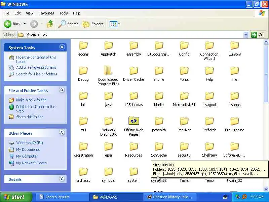Viewport: 269px width, 202px height.
Task: Click the Go button
Action: (x=257, y=35)
